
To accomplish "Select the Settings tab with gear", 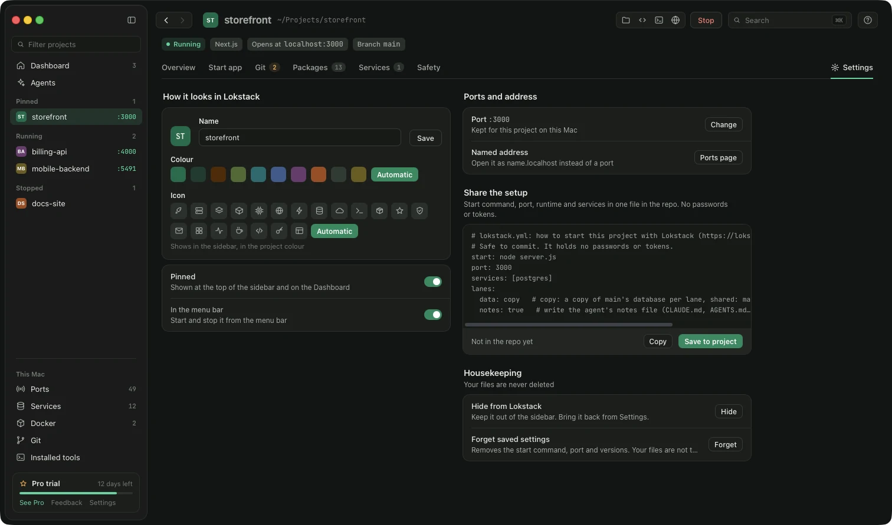I will click(x=852, y=67).
